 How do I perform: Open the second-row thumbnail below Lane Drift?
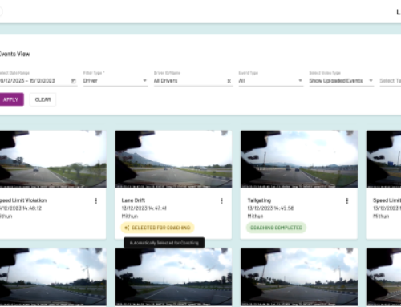173,277
